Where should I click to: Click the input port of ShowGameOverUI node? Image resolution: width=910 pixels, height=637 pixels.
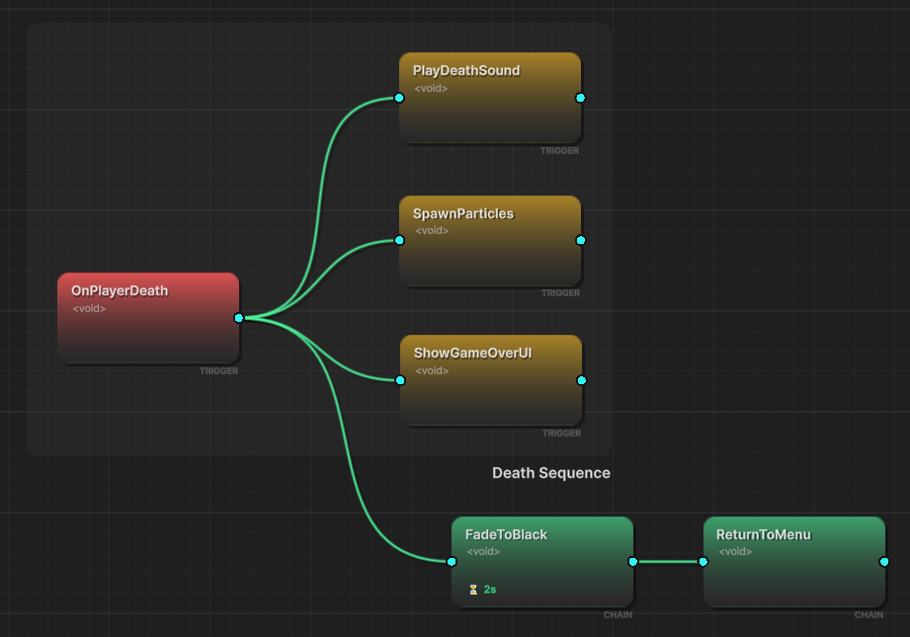pyautogui.click(x=400, y=380)
